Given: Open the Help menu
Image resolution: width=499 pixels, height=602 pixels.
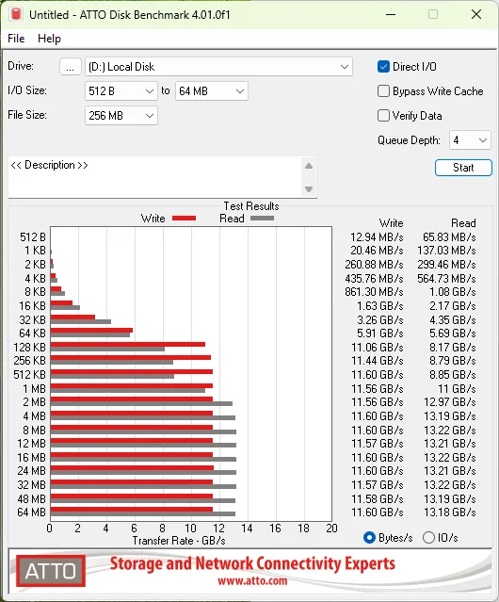Looking at the screenshot, I should tap(50, 39).
